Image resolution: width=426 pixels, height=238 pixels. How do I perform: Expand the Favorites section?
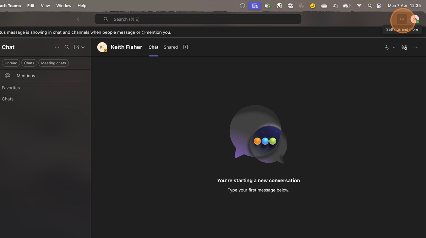coord(11,88)
